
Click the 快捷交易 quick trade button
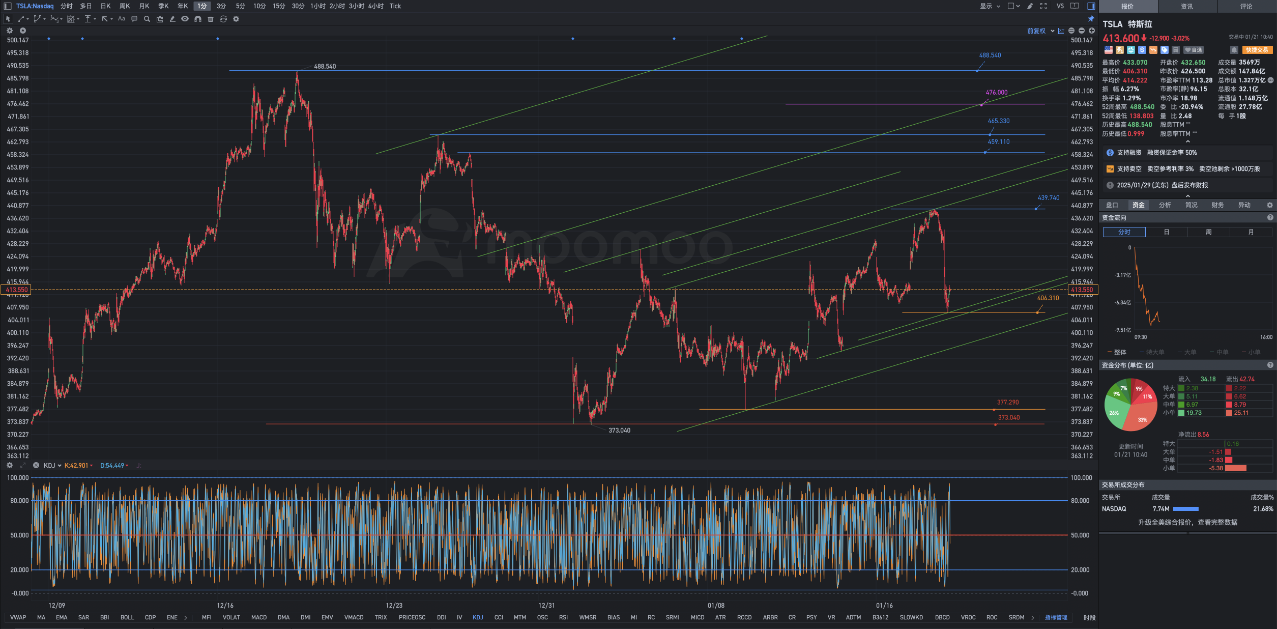click(x=1257, y=50)
